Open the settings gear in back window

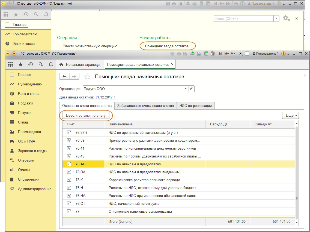(286, 18)
